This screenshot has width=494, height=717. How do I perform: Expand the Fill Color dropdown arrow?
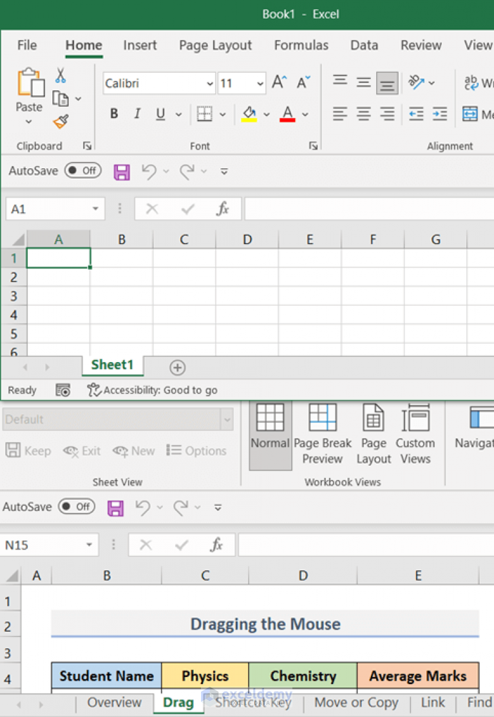pyautogui.click(x=267, y=114)
